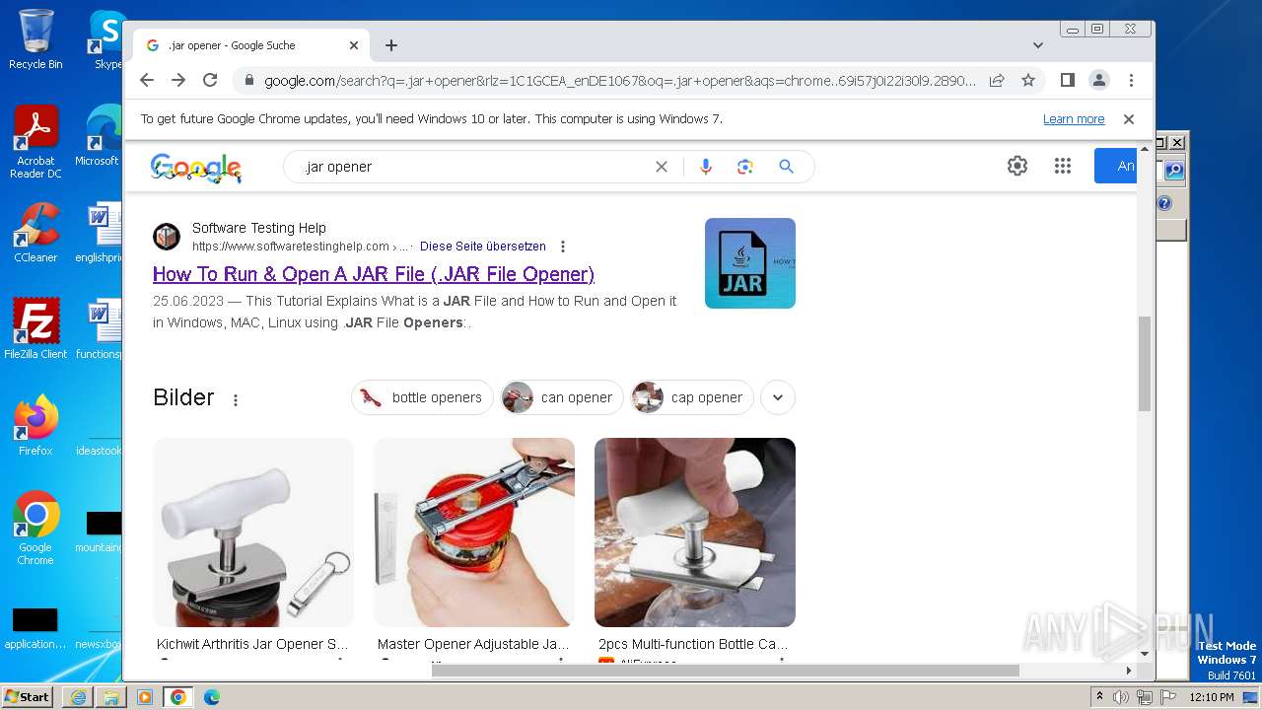Image resolution: width=1262 pixels, height=710 pixels.
Task: Click 'Diese Seite übersetzen' link
Action: pos(483,247)
